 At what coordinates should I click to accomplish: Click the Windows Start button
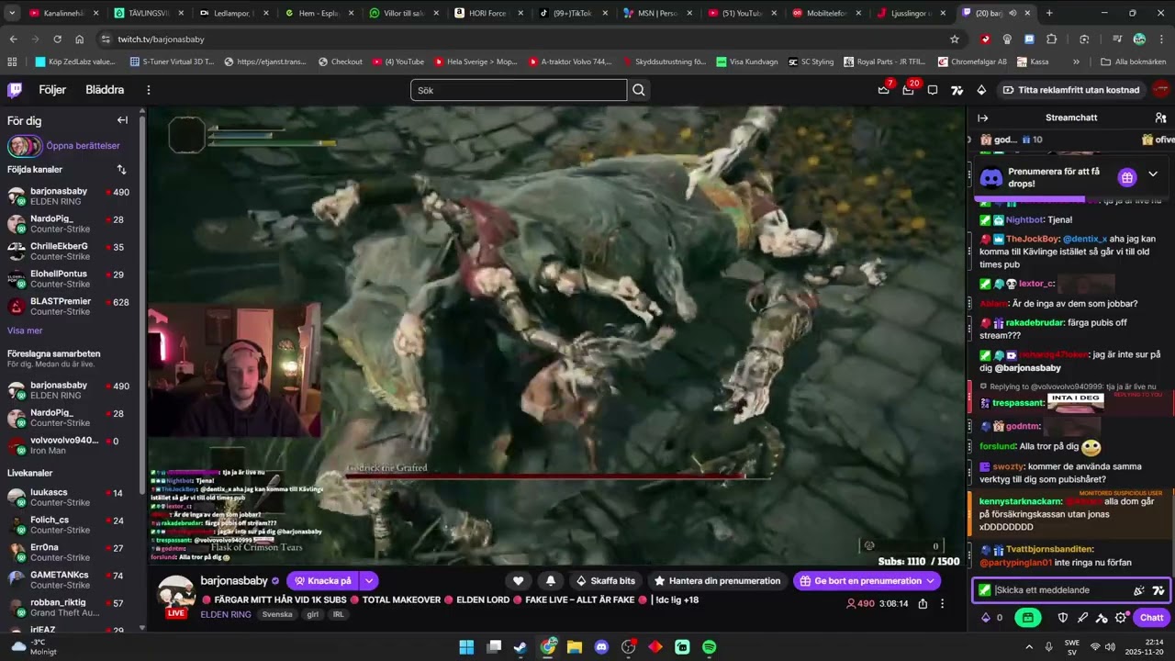466,647
